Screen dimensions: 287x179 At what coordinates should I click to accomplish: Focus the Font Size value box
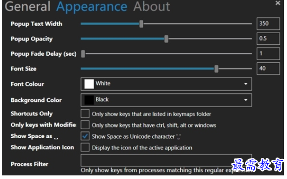click(268, 69)
